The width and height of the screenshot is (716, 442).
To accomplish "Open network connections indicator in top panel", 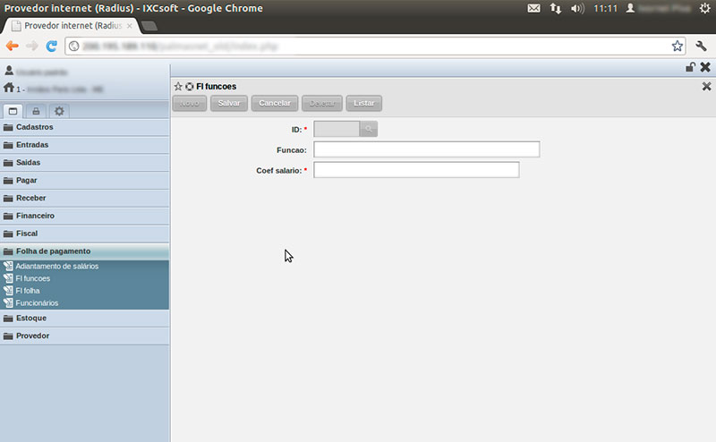I will point(555,8).
